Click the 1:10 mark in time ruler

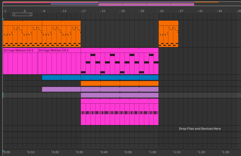click(177, 152)
